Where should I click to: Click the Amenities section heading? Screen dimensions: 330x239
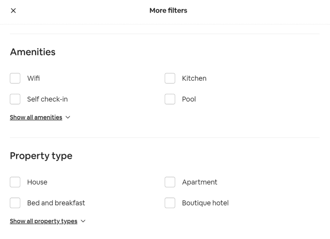(33, 52)
